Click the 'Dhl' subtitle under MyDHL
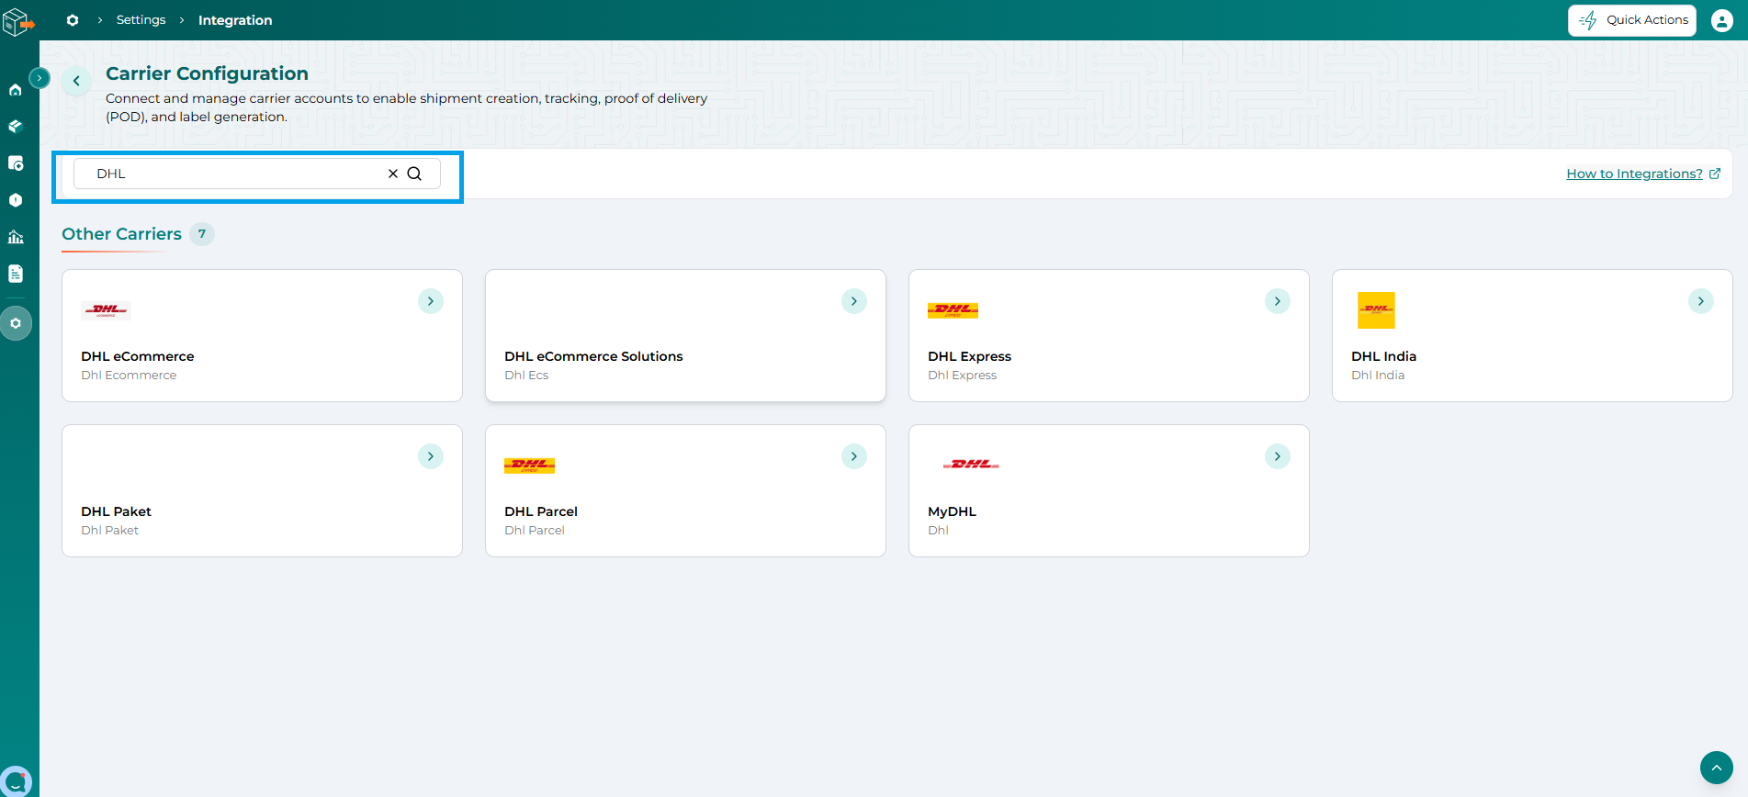Screen dimensions: 1748x797 pyautogui.click(x=938, y=531)
